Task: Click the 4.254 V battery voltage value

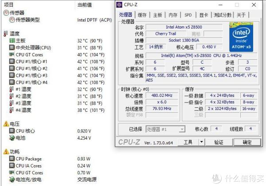Action: pyautogui.click(x=84, y=138)
